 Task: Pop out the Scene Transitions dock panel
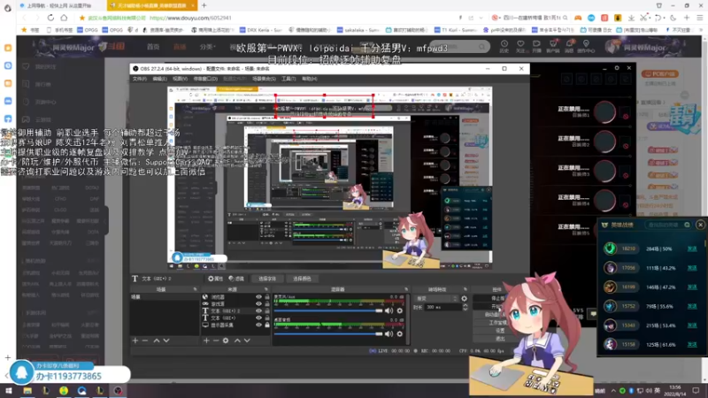point(466,289)
